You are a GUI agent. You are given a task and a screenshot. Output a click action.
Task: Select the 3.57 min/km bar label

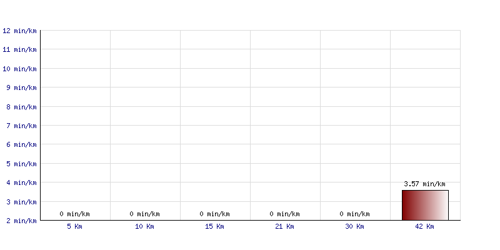pos(424,184)
